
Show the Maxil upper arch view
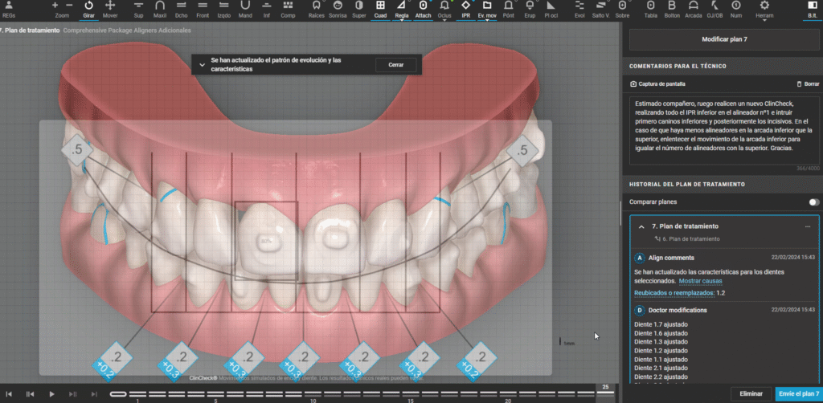tap(160, 9)
